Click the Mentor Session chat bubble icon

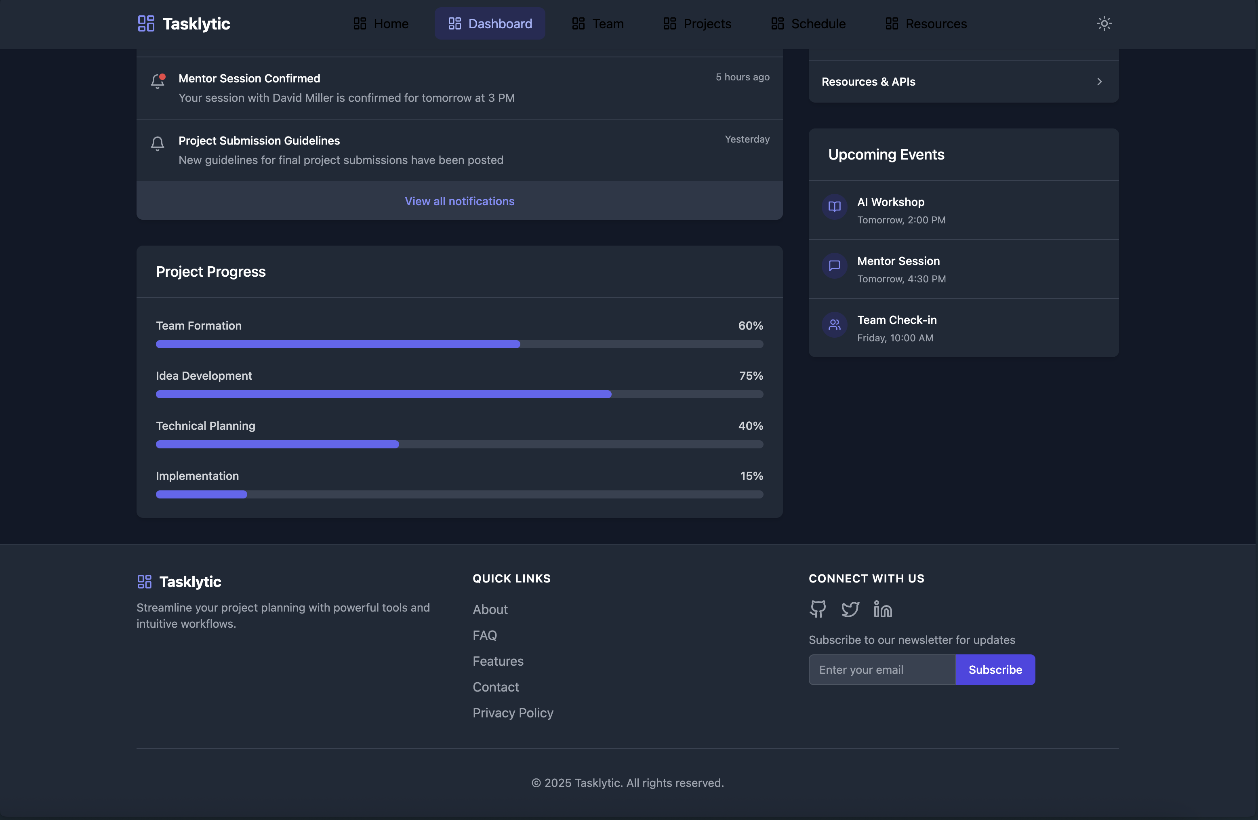(834, 266)
